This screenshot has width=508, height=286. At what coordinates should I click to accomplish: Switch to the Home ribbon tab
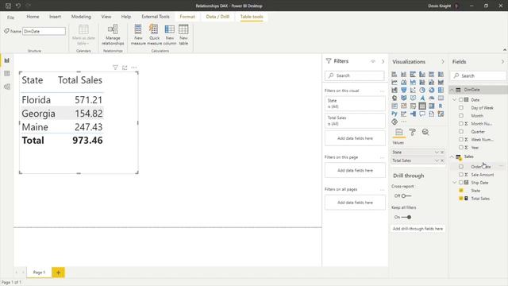coord(33,17)
